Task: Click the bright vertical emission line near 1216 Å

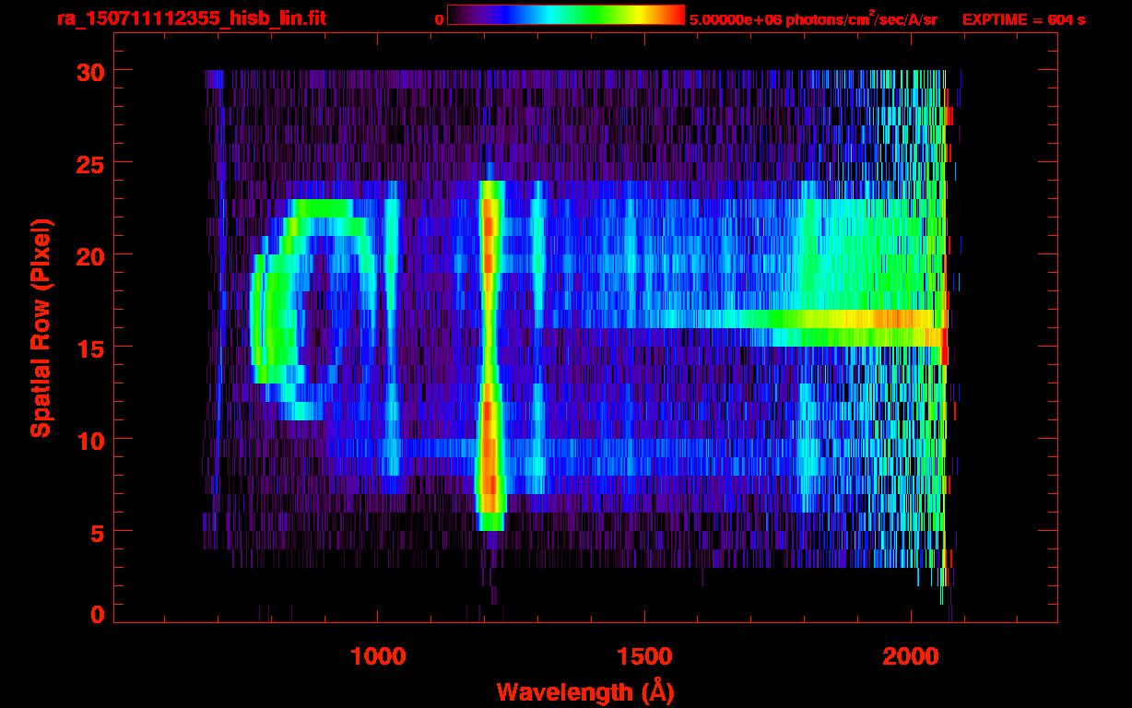Action: [489, 355]
